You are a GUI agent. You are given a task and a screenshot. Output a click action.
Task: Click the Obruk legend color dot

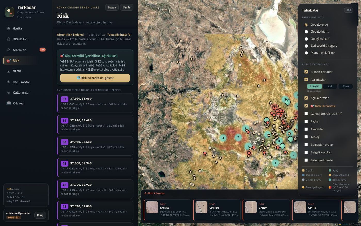point(303,170)
